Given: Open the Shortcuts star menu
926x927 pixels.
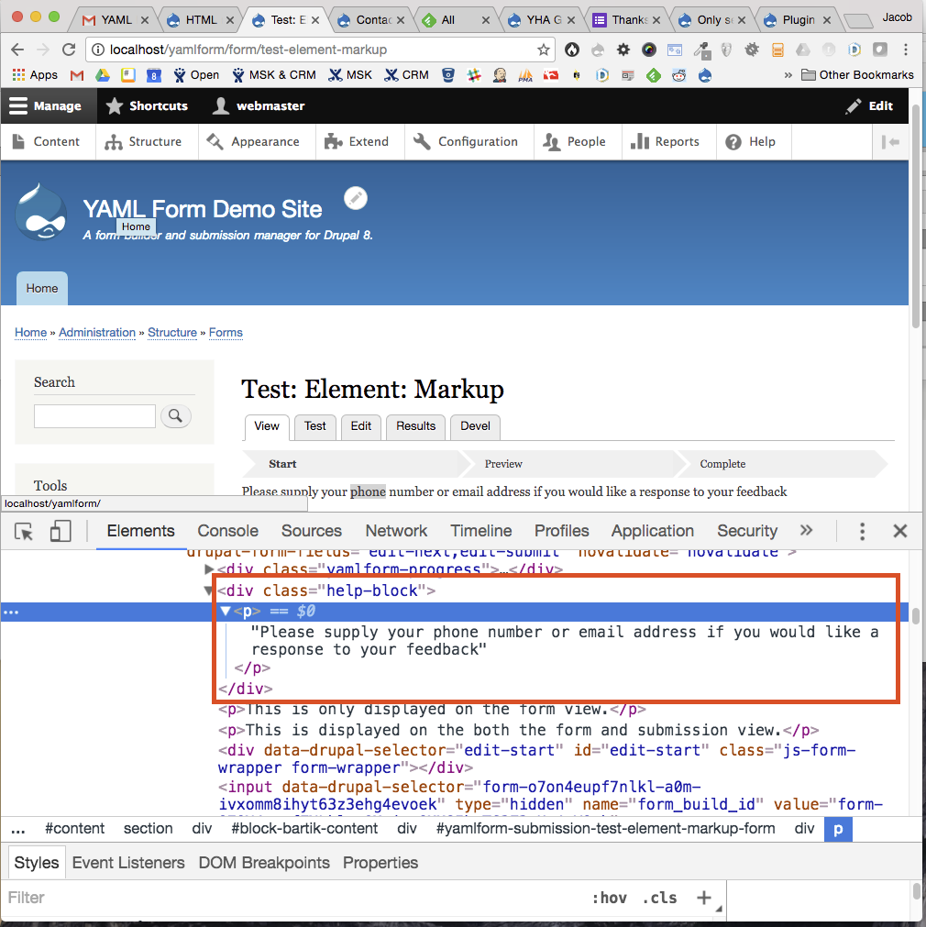Looking at the screenshot, I should [147, 105].
